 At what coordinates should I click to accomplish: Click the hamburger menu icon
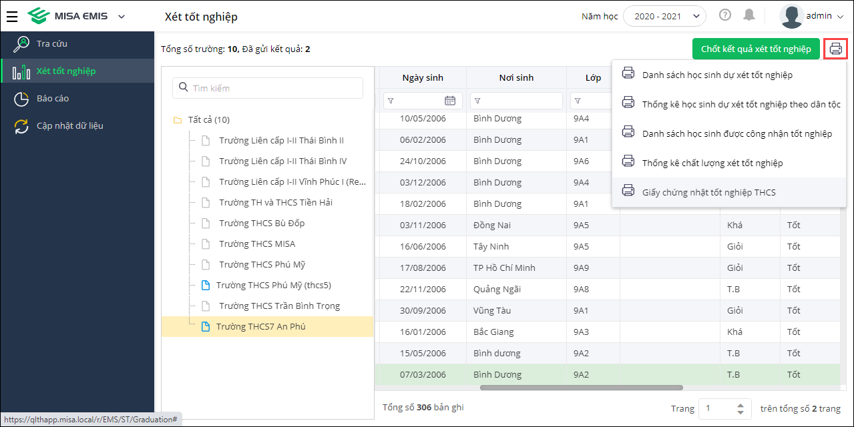(12, 17)
